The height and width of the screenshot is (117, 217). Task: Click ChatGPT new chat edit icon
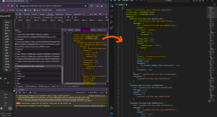click(9, 16)
